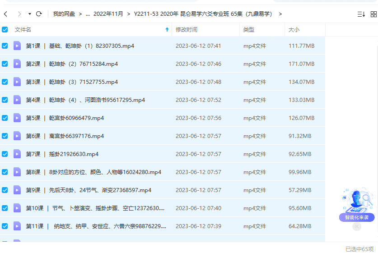Click the back navigation arrow
Viewport: 378px width, 257px height.
tap(5, 14)
